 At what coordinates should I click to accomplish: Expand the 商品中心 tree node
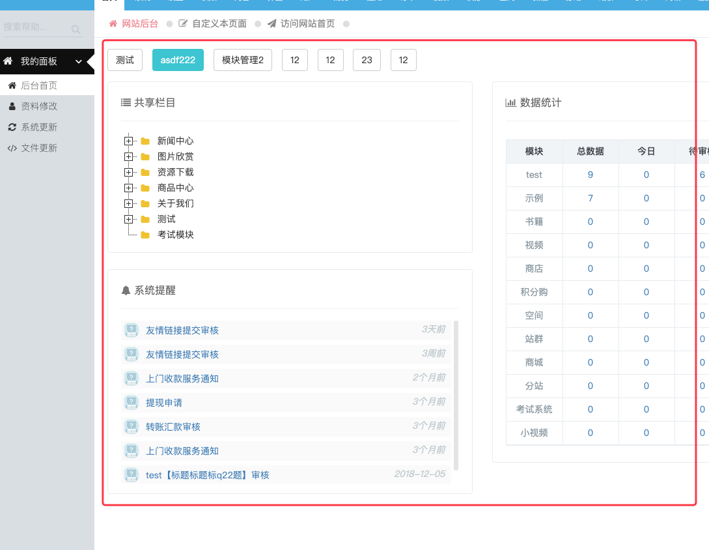click(x=128, y=188)
